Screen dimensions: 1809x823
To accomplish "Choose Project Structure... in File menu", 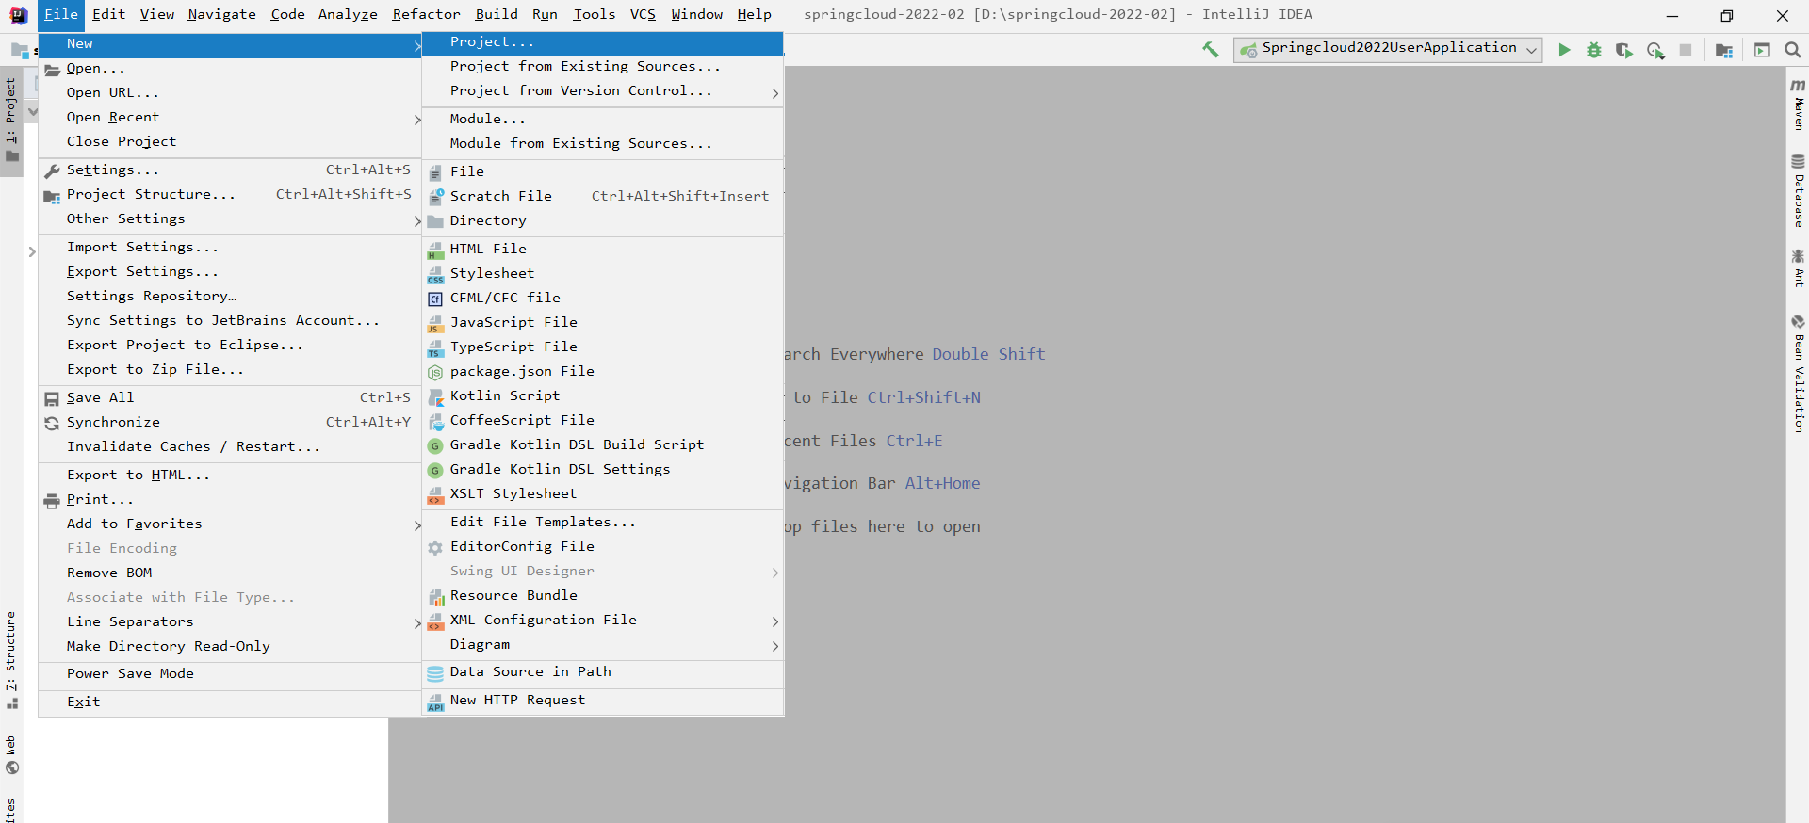I will (x=230, y=194).
